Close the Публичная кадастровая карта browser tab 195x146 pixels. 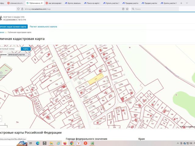[42, 3]
